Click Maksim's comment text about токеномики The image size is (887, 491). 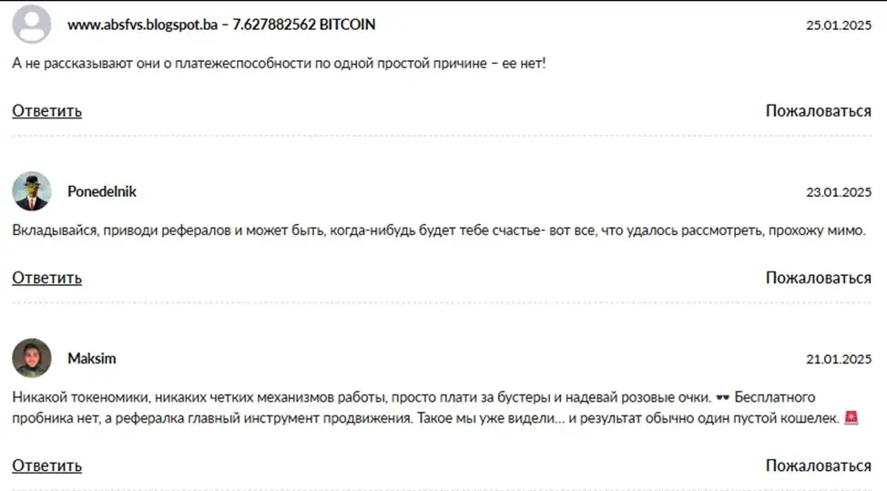435,407
